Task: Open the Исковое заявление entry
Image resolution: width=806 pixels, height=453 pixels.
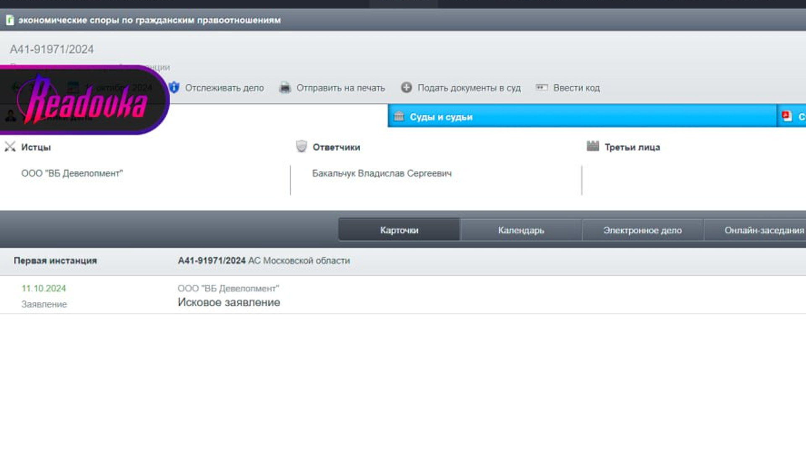Action: point(229,302)
